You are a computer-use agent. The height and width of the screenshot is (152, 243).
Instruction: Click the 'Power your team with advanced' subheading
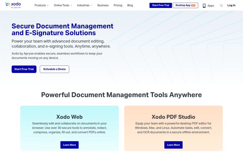61,44
